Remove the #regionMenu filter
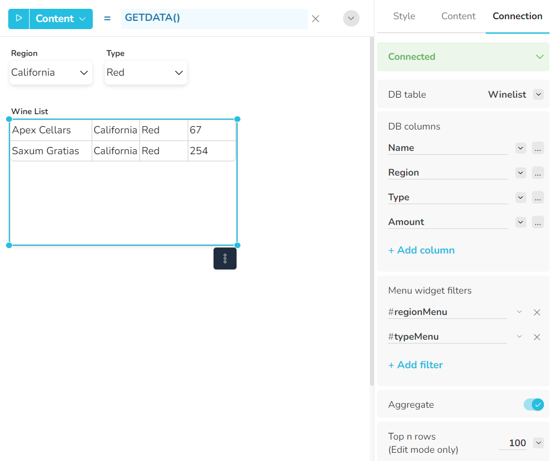Viewport: 550px width, 461px height. tap(537, 312)
